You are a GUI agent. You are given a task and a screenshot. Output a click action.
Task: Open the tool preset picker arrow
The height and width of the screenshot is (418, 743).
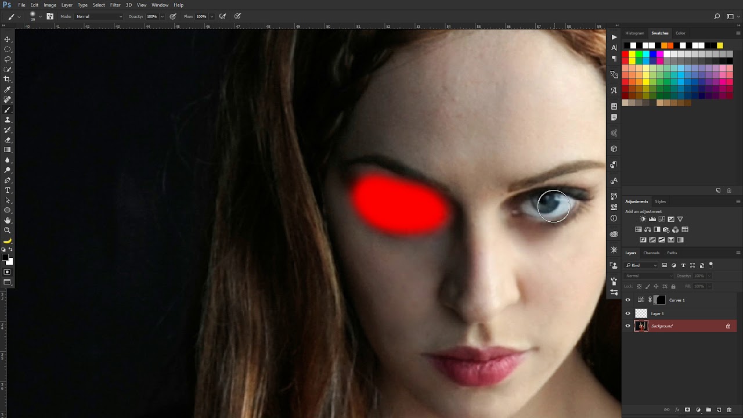tap(19, 16)
